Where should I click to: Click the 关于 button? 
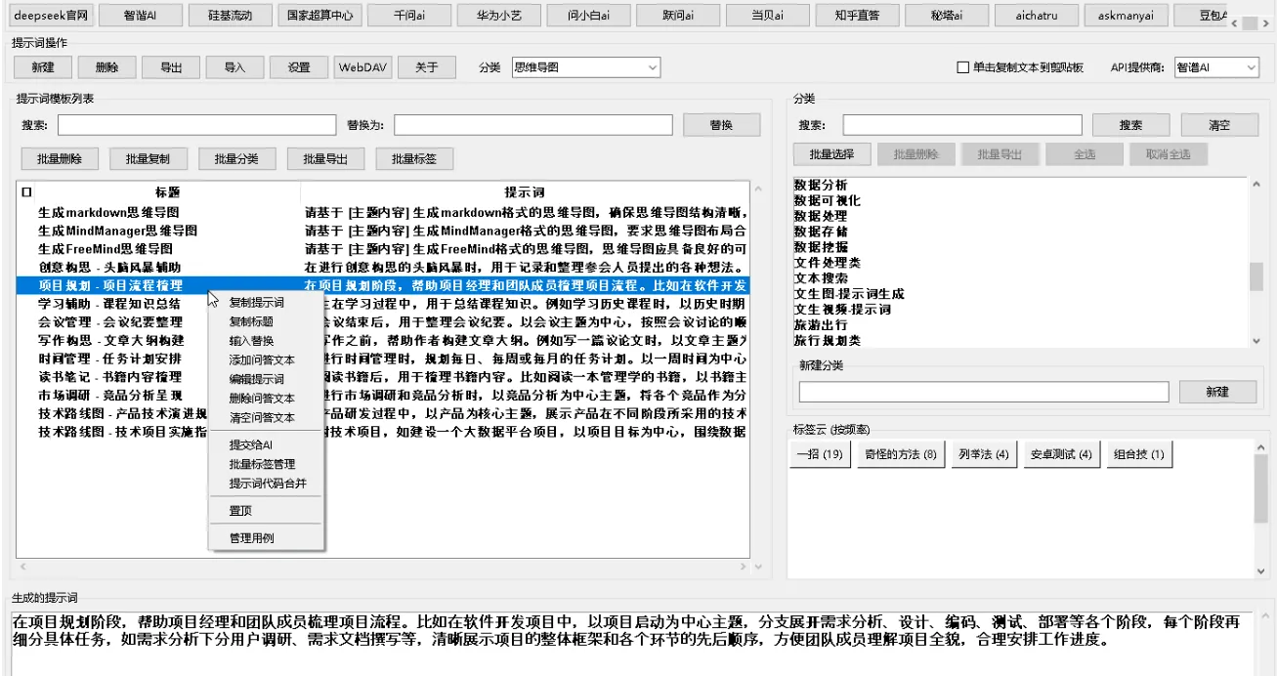click(x=427, y=67)
